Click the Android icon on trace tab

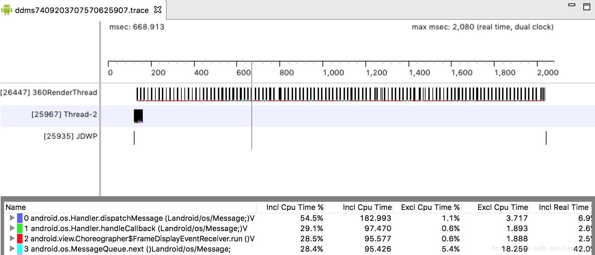6,10
